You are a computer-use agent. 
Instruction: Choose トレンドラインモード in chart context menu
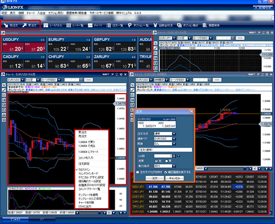point(88,173)
